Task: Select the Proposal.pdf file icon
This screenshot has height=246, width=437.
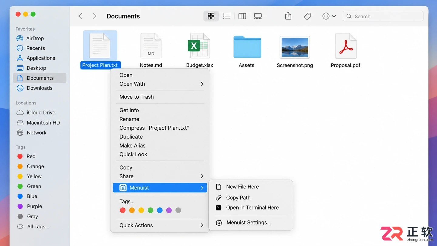Action: click(346, 46)
